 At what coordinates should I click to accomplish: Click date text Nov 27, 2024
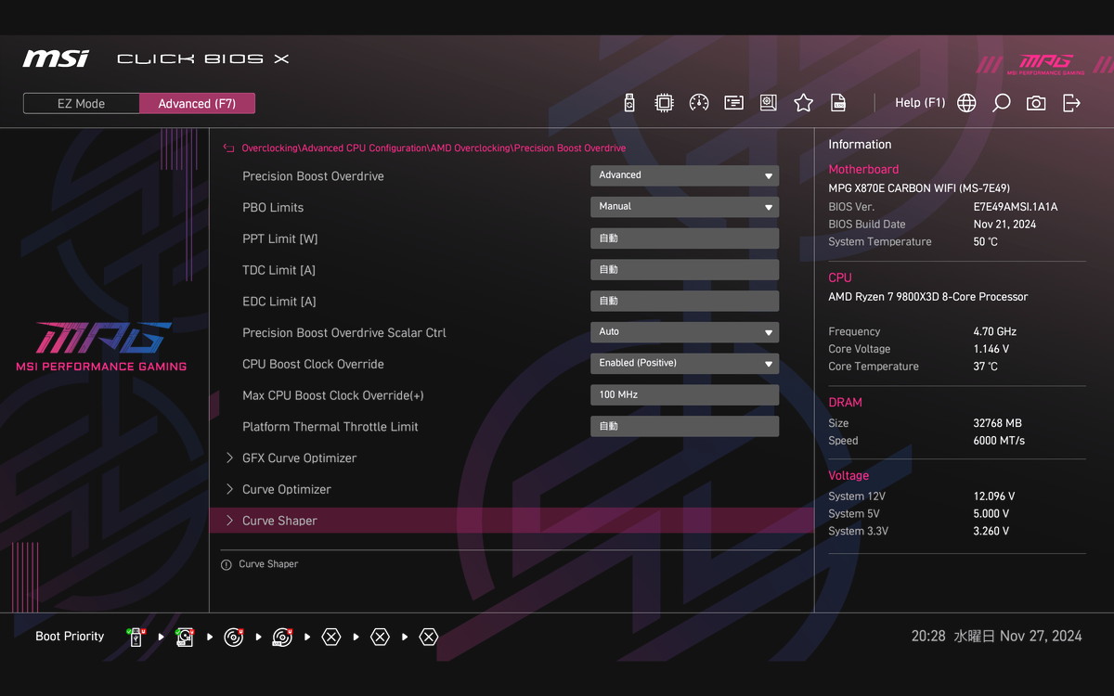[x=1041, y=637]
